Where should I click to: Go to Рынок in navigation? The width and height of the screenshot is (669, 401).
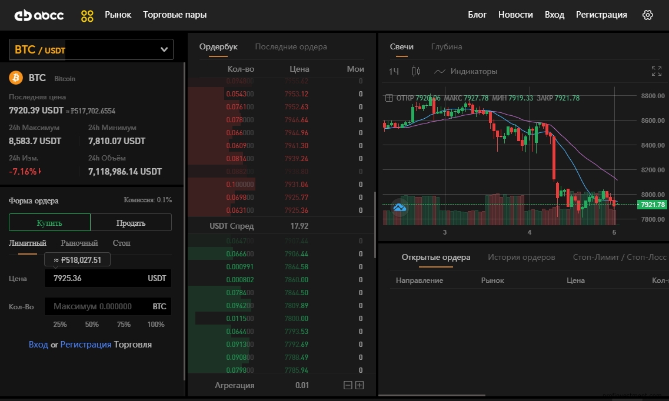118,15
